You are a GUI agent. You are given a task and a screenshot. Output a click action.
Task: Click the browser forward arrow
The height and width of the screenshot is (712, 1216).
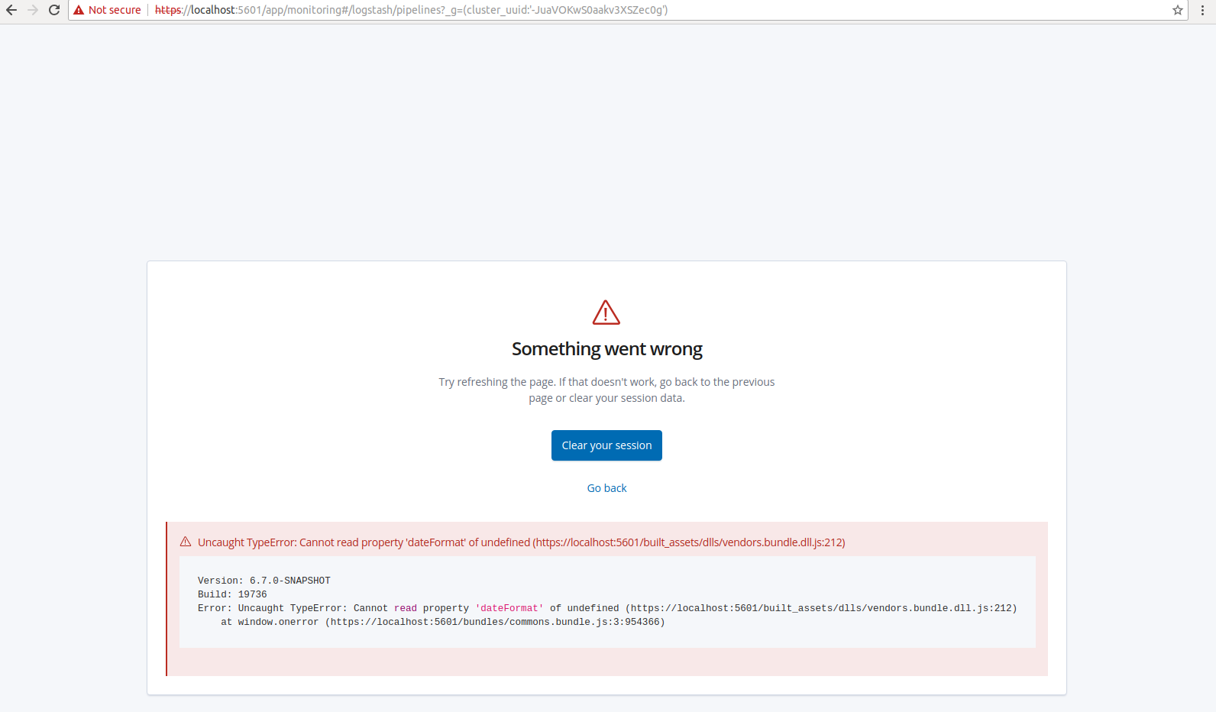[33, 10]
